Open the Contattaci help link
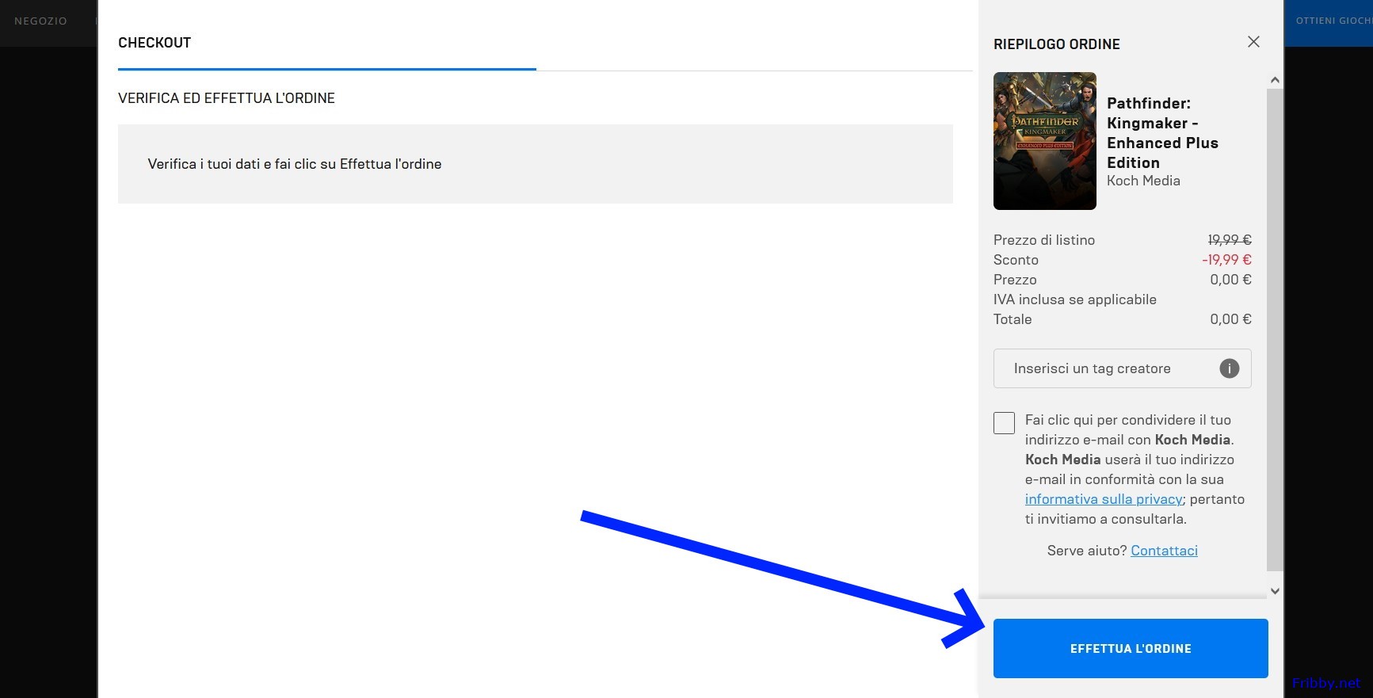 (1163, 551)
